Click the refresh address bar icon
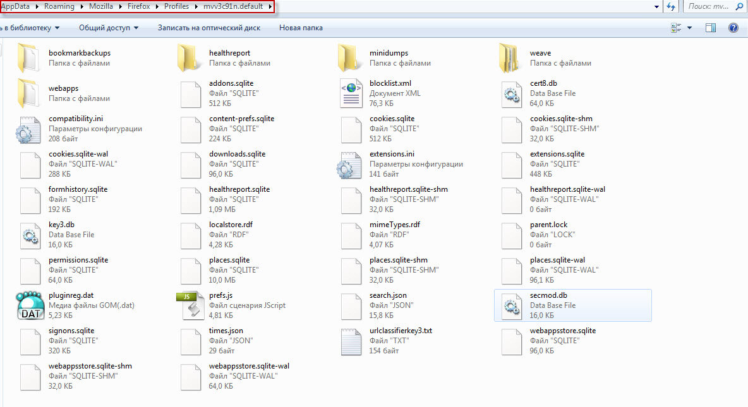The height and width of the screenshot is (407, 748). tap(671, 7)
